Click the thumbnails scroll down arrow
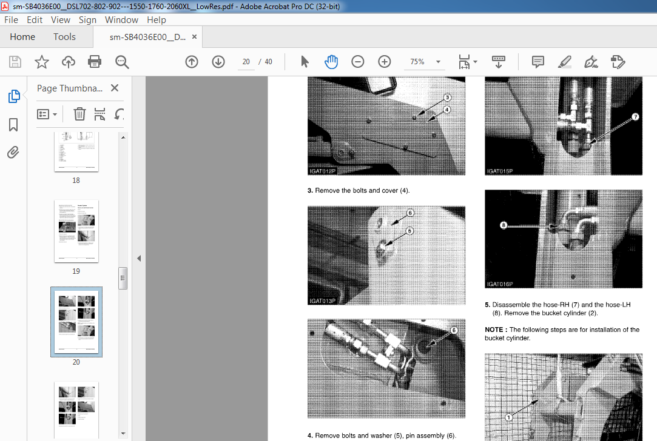The width and height of the screenshot is (657, 441). pyautogui.click(x=123, y=434)
